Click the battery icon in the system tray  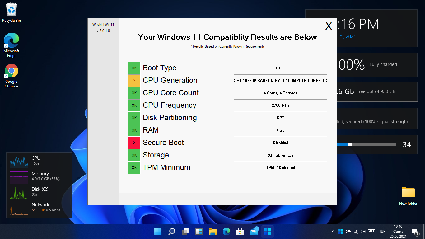[x=348, y=232]
